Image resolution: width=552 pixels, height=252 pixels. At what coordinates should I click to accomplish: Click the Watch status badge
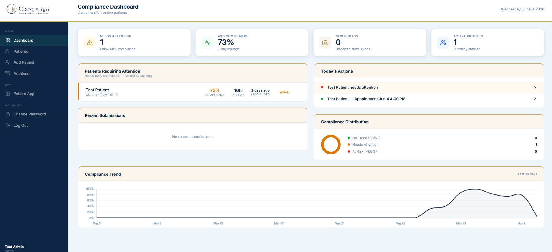click(284, 92)
